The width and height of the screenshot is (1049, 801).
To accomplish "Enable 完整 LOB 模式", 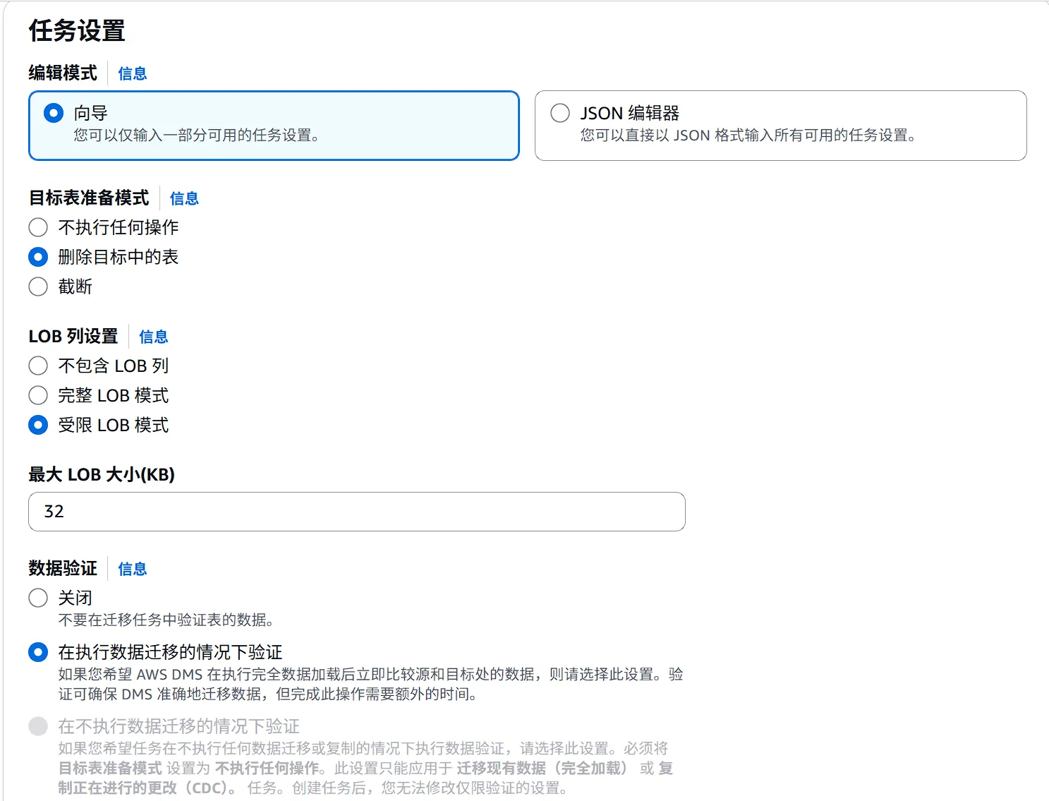I will [38, 395].
